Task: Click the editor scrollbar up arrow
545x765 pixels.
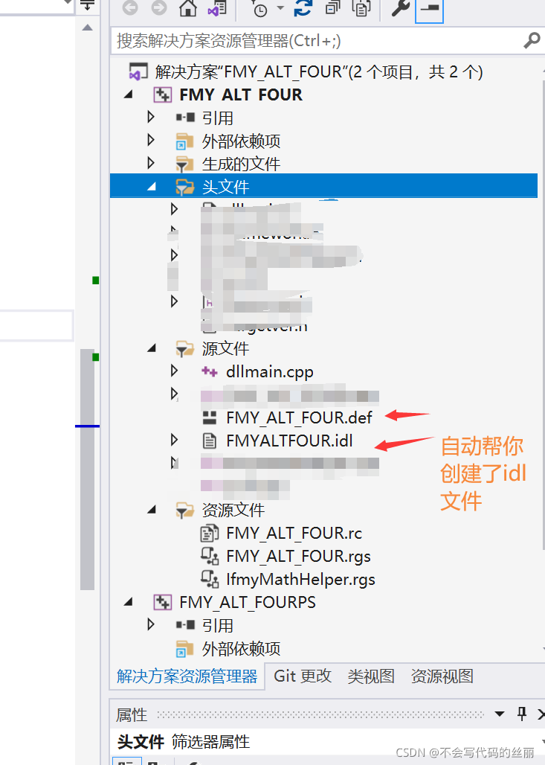Action: (87, 28)
